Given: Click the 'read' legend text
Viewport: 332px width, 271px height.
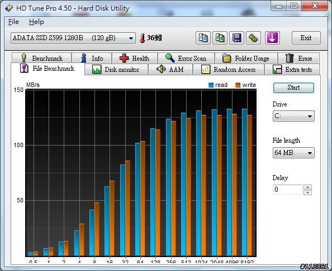Looking at the screenshot, I should [x=221, y=85].
